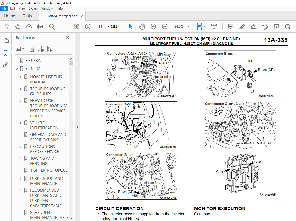Click the Save file icon
This screenshot has height=221, width=296.
(x=6, y=27)
